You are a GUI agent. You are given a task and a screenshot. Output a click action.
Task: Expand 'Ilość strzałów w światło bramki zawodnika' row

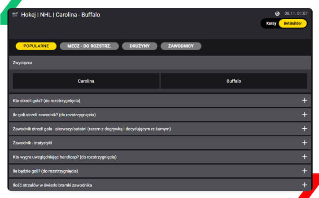pos(160,185)
